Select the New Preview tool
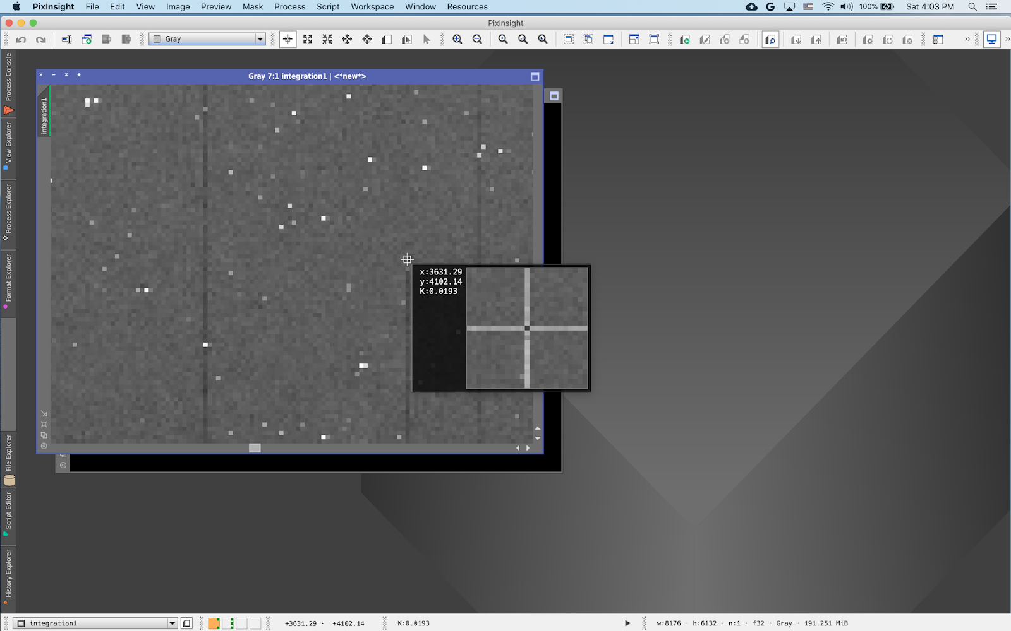This screenshot has height=631, width=1011. [x=387, y=39]
